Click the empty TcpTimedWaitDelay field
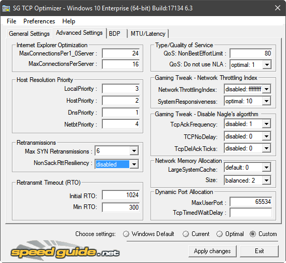Image resolution: width=286 pixels, height=263 pixels. (x=251, y=213)
